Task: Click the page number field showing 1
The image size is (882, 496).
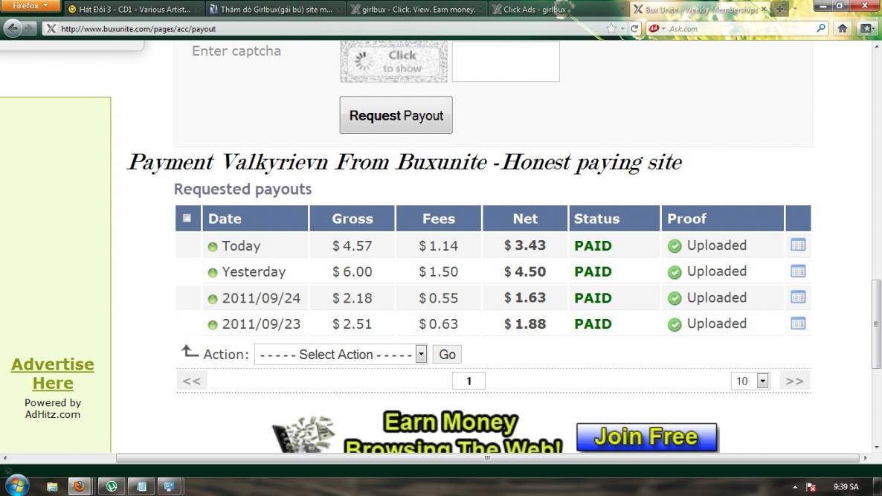Action: click(x=469, y=381)
